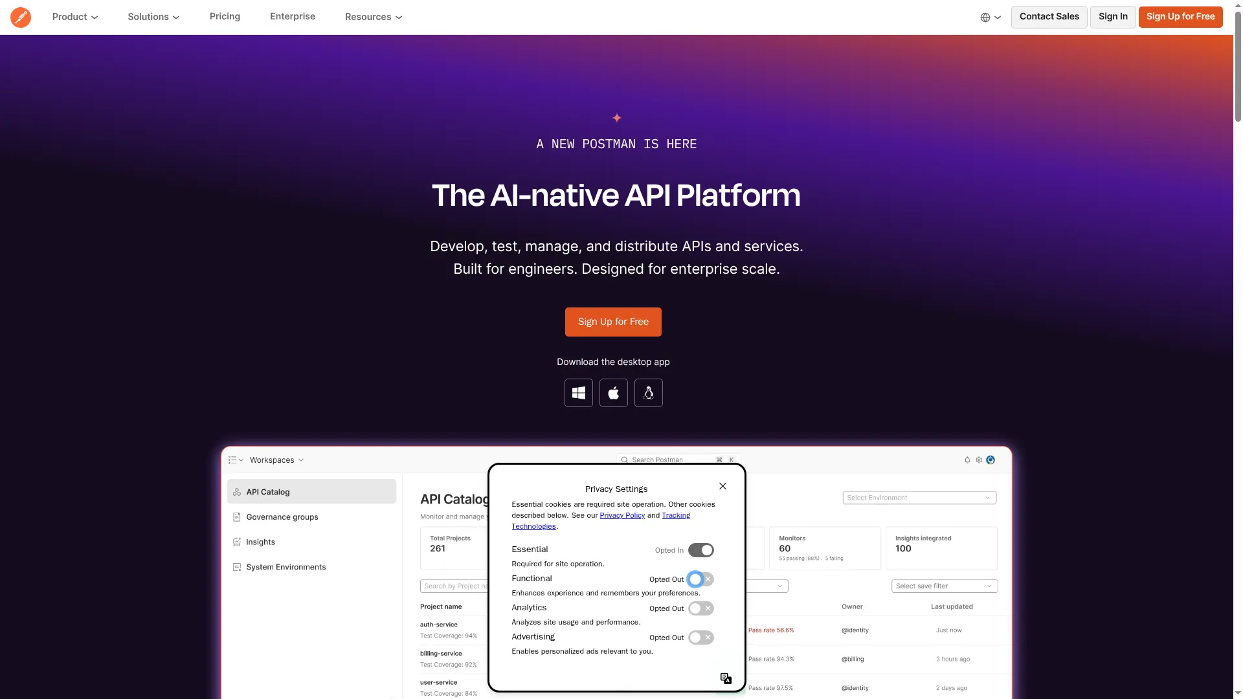
Task: Click the 'Pass rate 56.6%' value
Action: (771, 630)
